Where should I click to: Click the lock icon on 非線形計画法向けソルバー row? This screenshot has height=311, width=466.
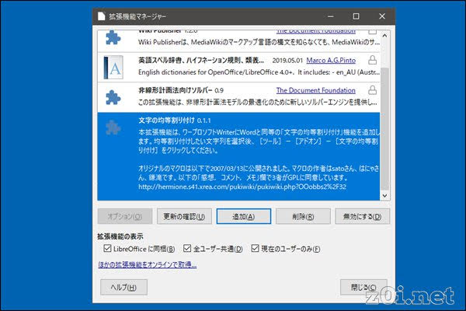(x=372, y=90)
